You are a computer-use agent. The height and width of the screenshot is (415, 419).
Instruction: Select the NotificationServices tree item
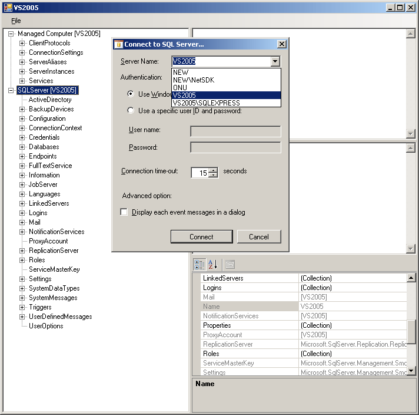(x=56, y=232)
